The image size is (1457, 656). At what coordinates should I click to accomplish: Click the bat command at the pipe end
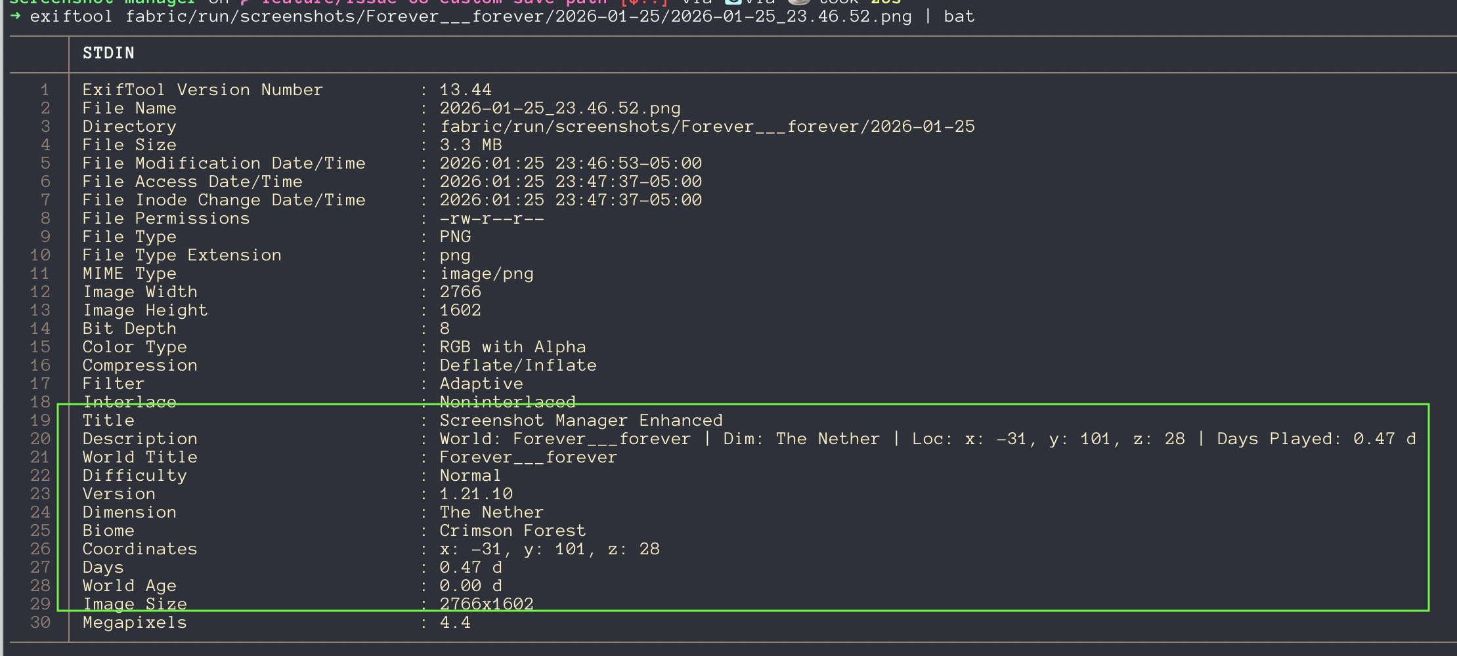point(959,16)
